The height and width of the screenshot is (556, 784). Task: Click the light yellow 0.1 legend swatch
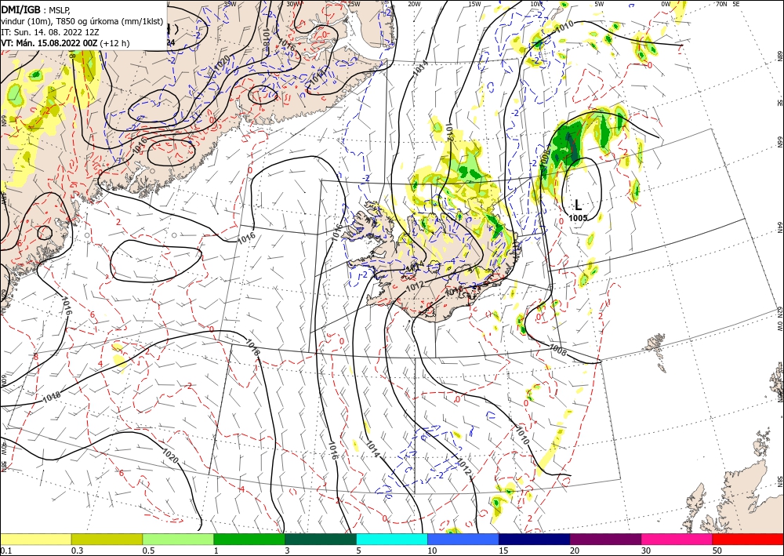click(35, 539)
